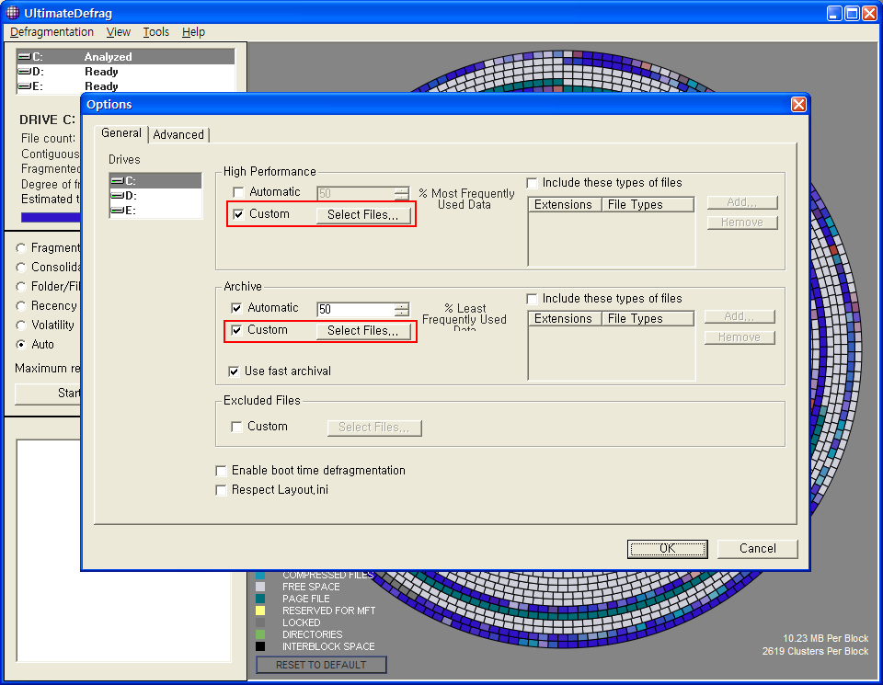883x685 pixels.
Task: Click Archive Add button
Action: pyautogui.click(x=740, y=317)
